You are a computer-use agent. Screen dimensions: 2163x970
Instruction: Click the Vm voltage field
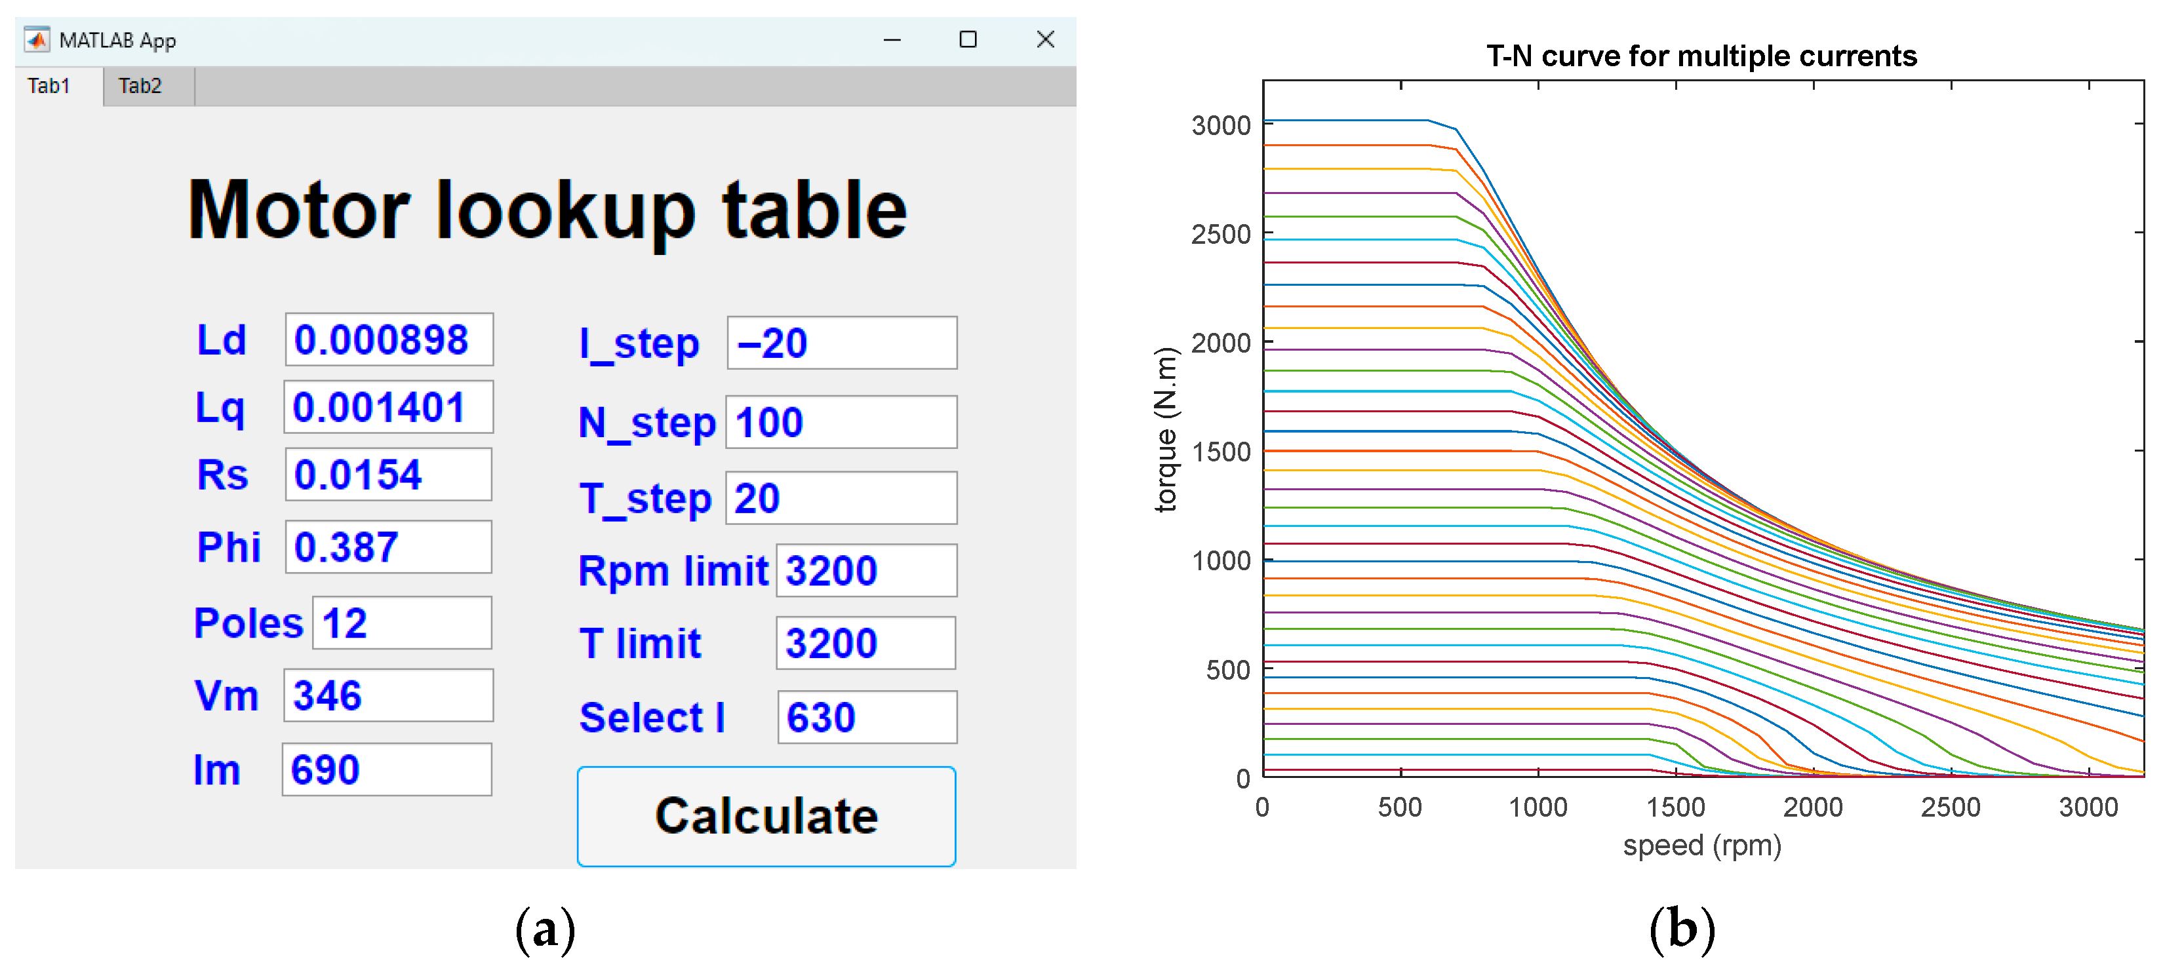[x=388, y=695]
